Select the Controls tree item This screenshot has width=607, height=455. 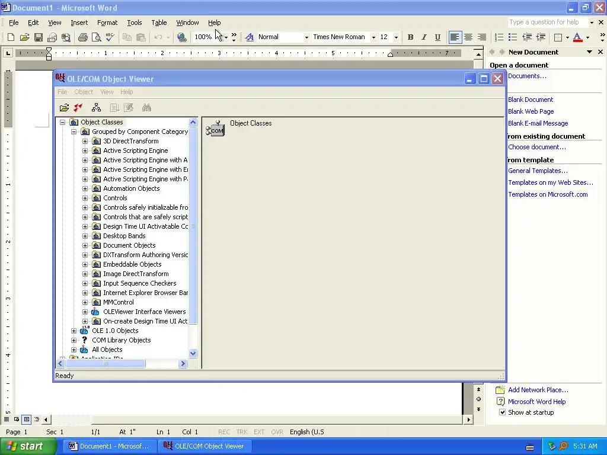[115, 198]
